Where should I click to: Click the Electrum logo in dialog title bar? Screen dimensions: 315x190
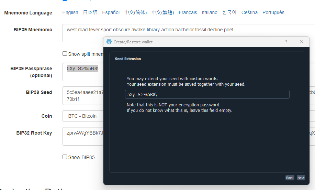[109, 42]
